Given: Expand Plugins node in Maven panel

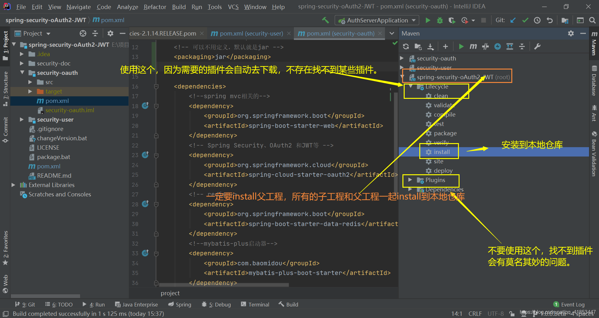Looking at the screenshot, I should [410, 180].
